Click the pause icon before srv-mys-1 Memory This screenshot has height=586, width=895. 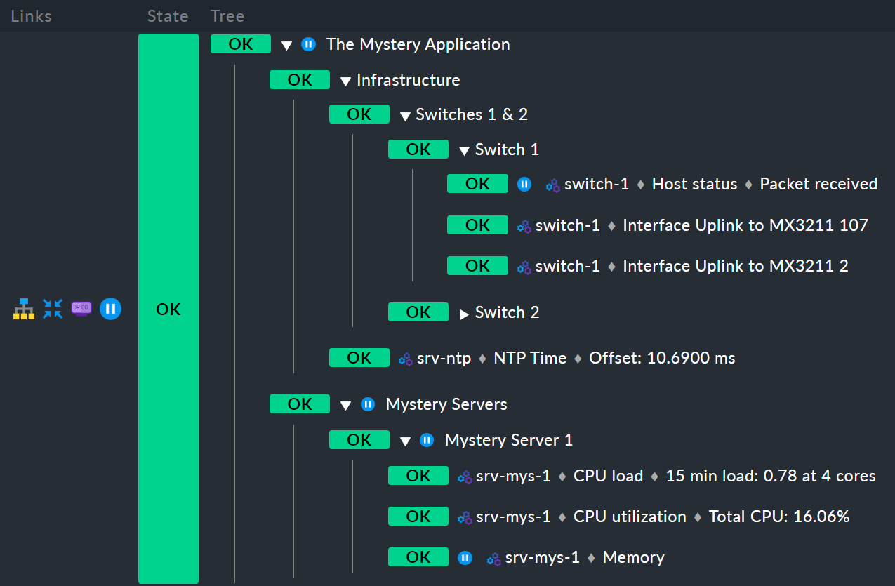[465, 558]
